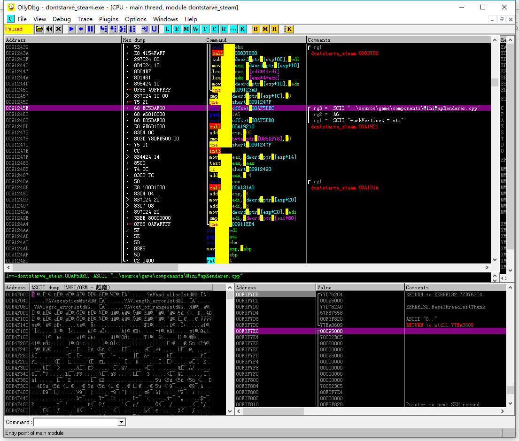Click the Paused status indicator
The height and width of the screenshot is (441, 519).
[x=18, y=29]
